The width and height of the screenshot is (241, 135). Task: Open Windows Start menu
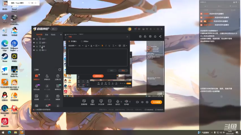(3, 132)
